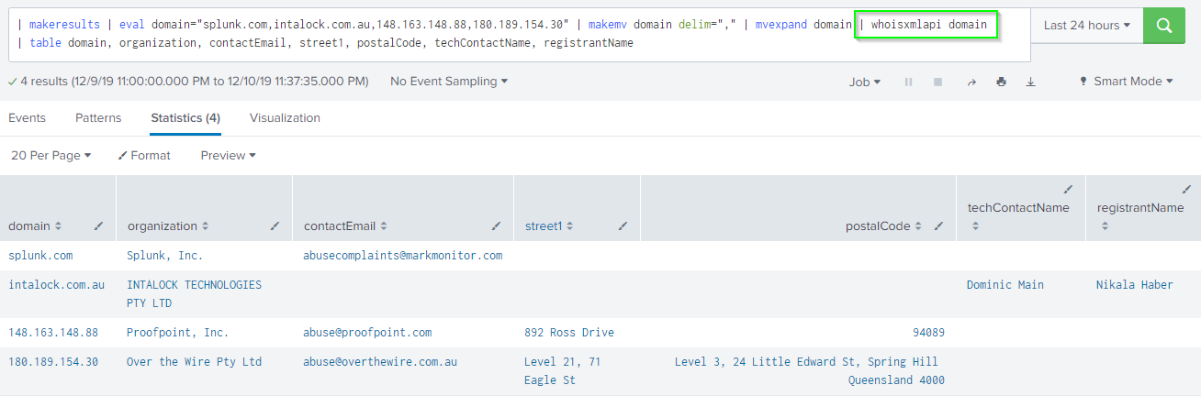Click the Level 21, 71 Eagle St value

tap(563, 371)
